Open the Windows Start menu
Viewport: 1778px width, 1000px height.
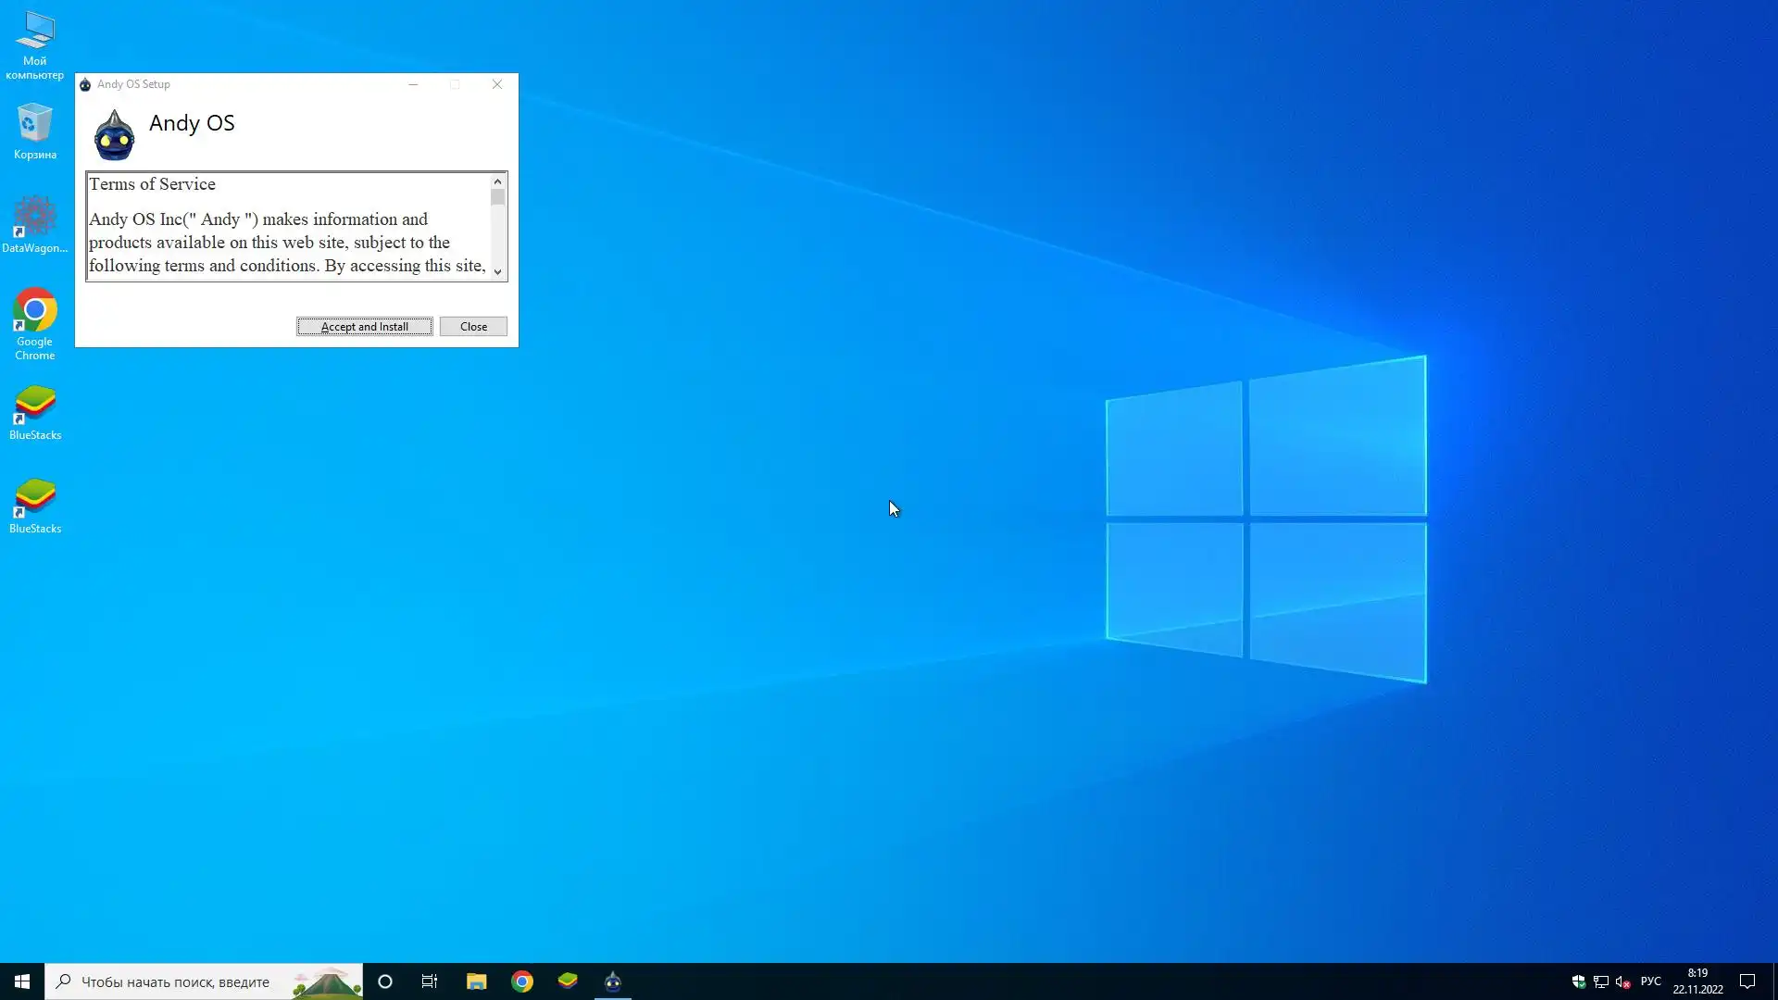pyautogui.click(x=22, y=981)
